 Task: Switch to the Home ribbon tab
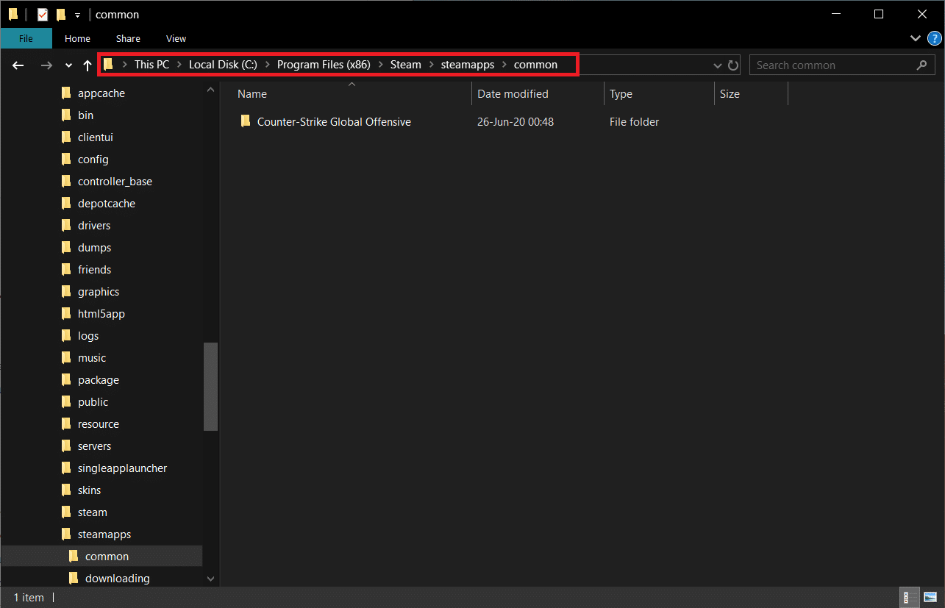tap(77, 38)
